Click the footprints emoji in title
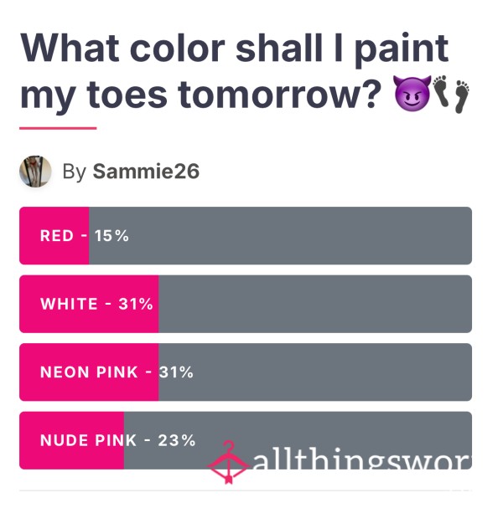Screen dimensions: 503x508 (451, 94)
